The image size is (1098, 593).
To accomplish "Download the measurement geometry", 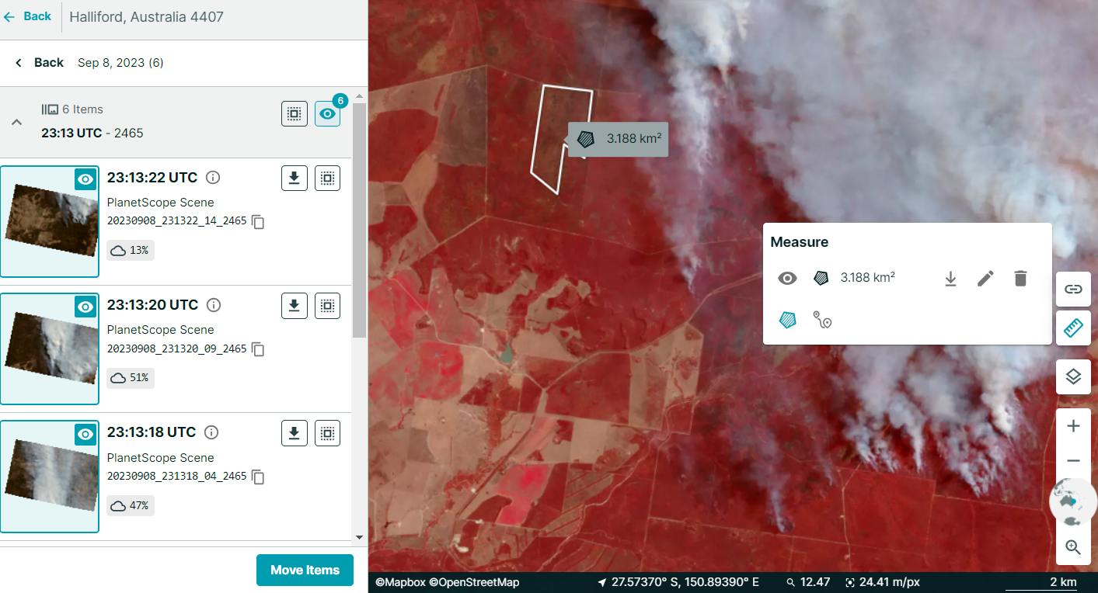I will tap(950, 278).
